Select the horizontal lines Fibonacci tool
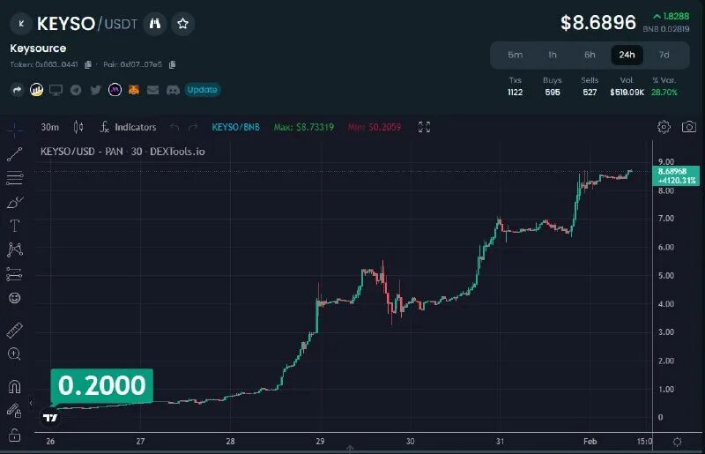This screenshot has height=454, width=705. tap(14, 178)
